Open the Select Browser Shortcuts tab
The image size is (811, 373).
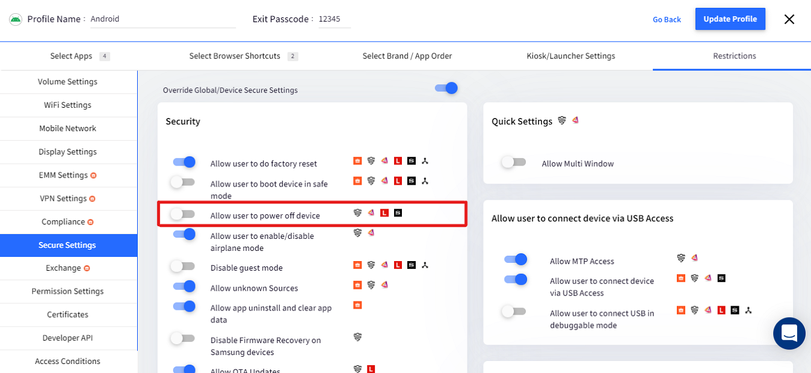(243, 56)
